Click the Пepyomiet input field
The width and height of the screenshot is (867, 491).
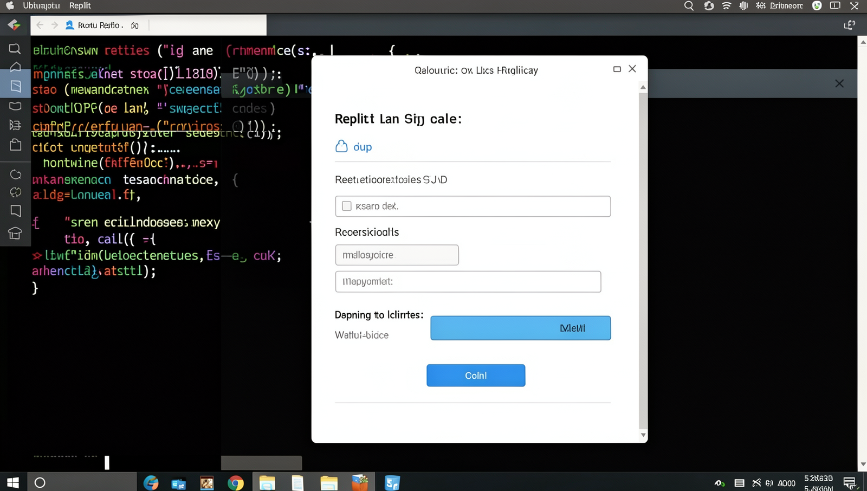(468, 282)
